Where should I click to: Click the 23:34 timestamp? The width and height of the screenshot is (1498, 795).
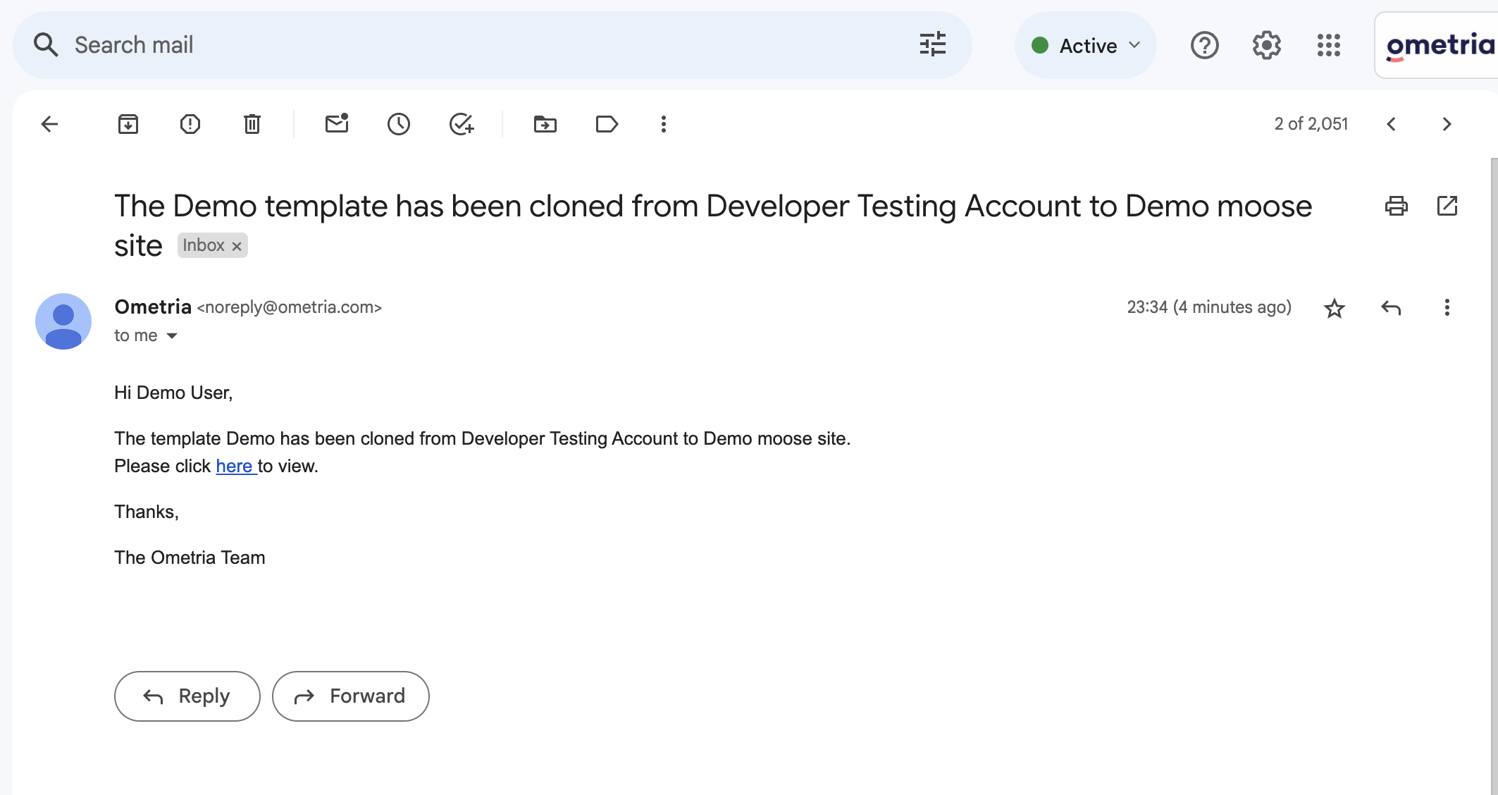click(x=1209, y=307)
